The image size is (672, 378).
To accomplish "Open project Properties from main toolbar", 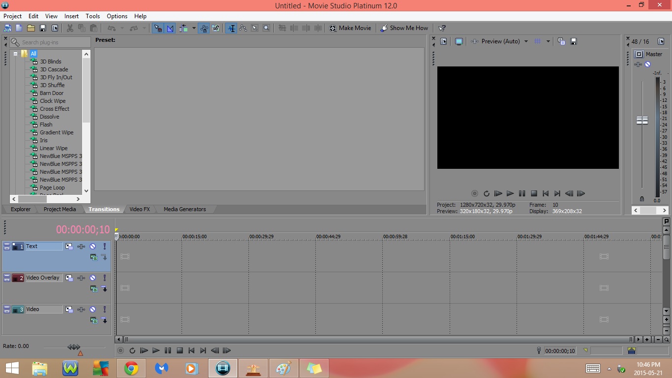I will pyautogui.click(x=55, y=28).
